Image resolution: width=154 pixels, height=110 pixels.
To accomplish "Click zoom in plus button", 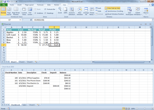I will point(153,109).
